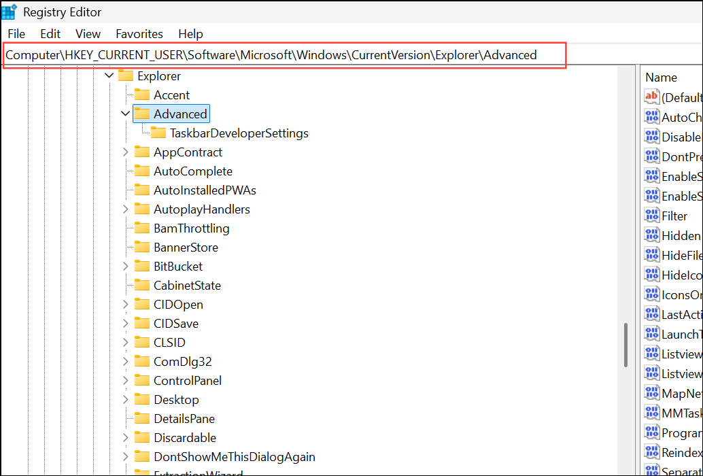Click the LastActi... DWORD value icon
The image size is (703, 476).
[651, 313]
